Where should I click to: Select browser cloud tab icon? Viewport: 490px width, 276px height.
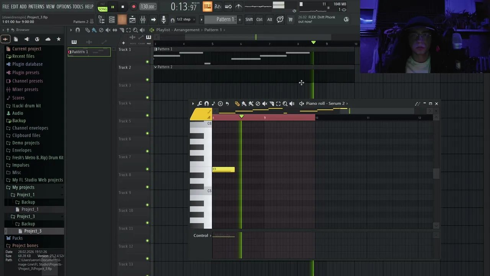pyautogui.click(x=48, y=39)
